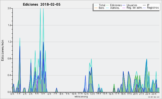Click the magenta Reg. de adm. color swatch
Screen dimensions: 162x99
point(124,8)
